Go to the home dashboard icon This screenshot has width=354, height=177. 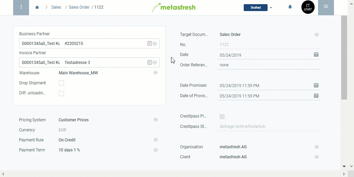(x=37, y=7)
